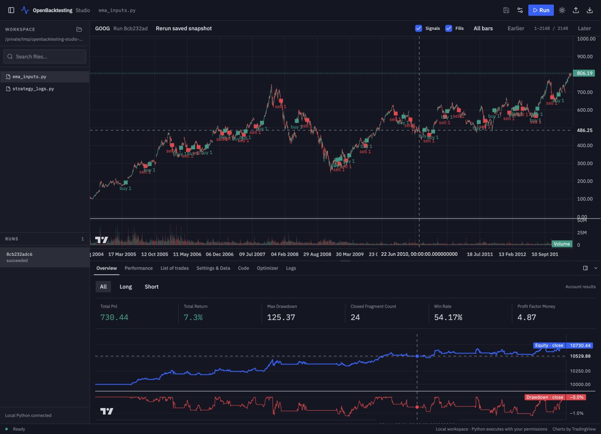Open ema_inputs.py in the file list
The width and height of the screenshot is (601, 434).
(x=45, y=77)
